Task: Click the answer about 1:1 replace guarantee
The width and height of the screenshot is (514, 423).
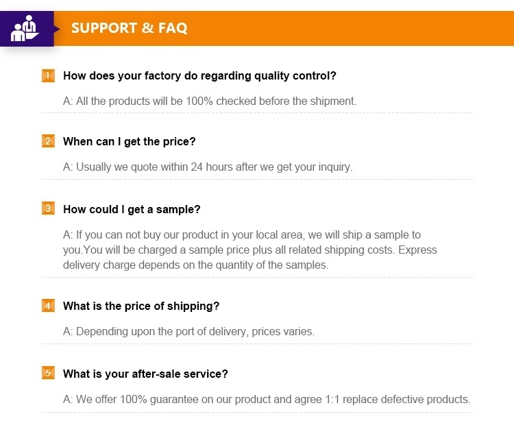Action: pos(267,400)
